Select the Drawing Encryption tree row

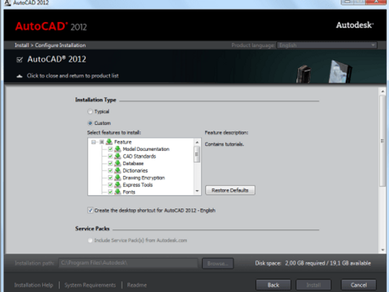(144, 178)
